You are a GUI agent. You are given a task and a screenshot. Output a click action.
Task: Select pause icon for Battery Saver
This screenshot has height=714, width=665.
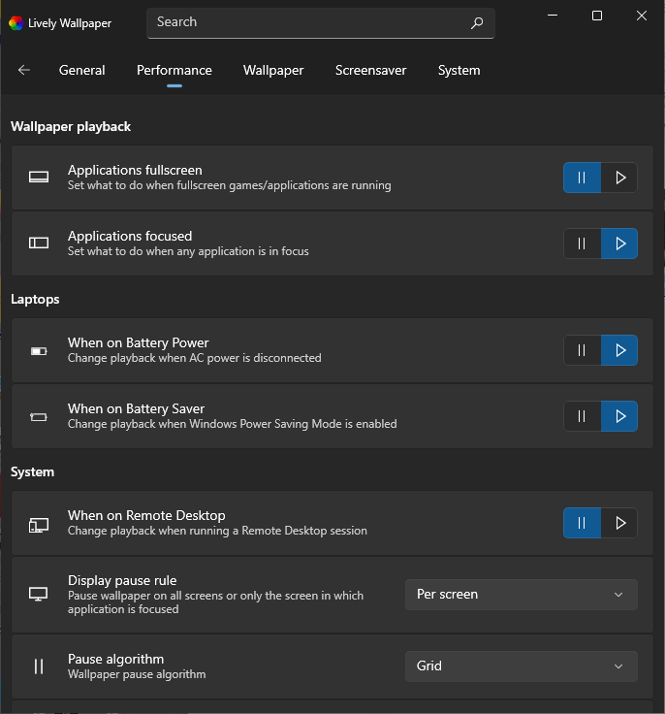point(582,416)
